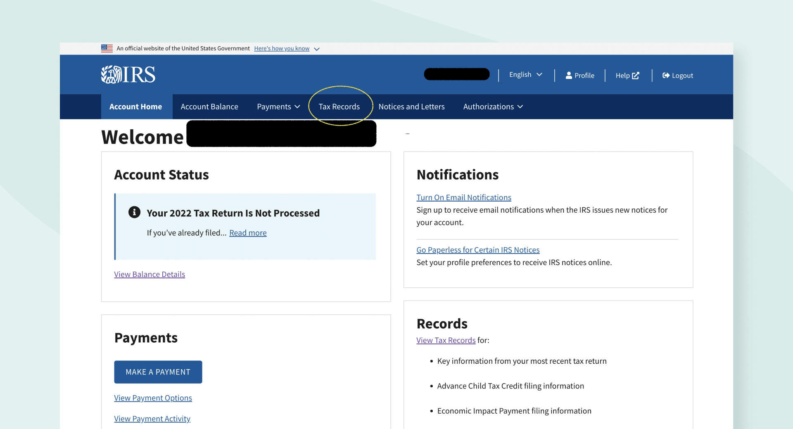This screenshot has width=793, height=429.
Task: Select Notices and Letters in the navigation
Action: 411,107
